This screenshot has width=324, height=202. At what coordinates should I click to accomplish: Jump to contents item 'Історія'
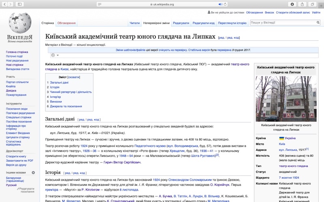point(55,87)
